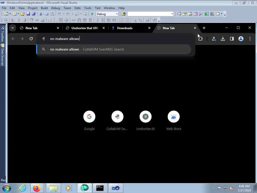Image resolution: width=257 pixels, height=193 pixels.
Task: Open the Window menu
Action: tap(109, 8)
